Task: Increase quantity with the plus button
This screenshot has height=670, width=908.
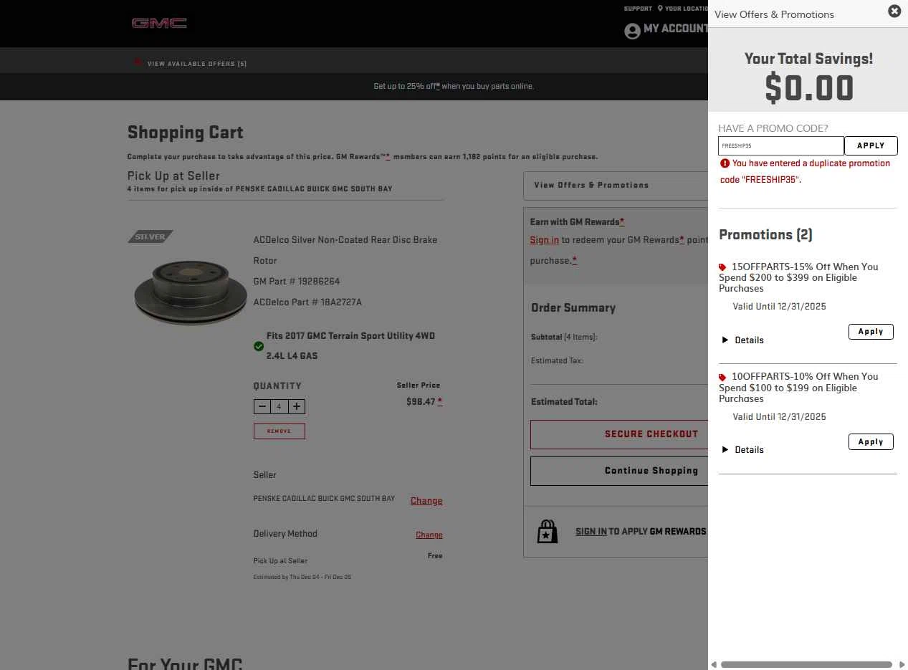Action: point(297,406)
